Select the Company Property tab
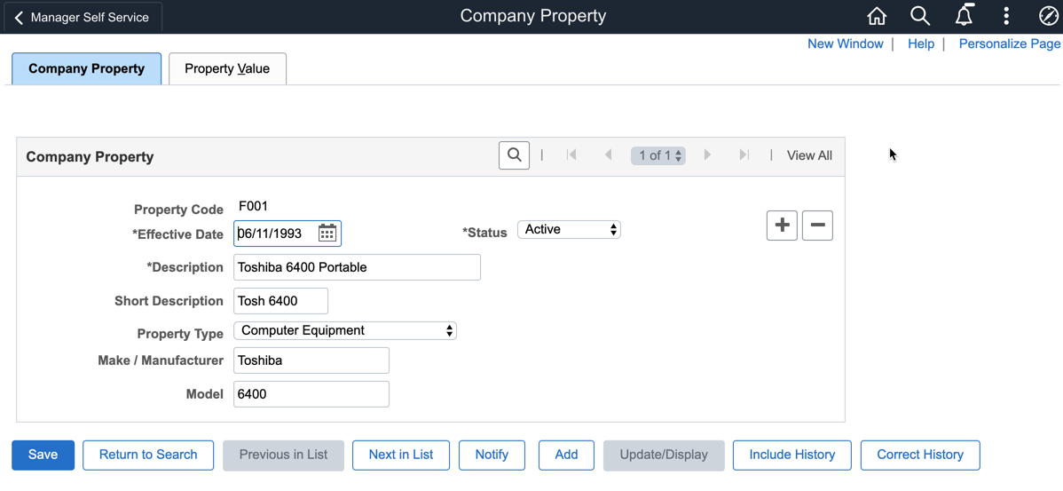Image resolution: width=1063 pixels, height=491 pixels. tap(86, 68)
